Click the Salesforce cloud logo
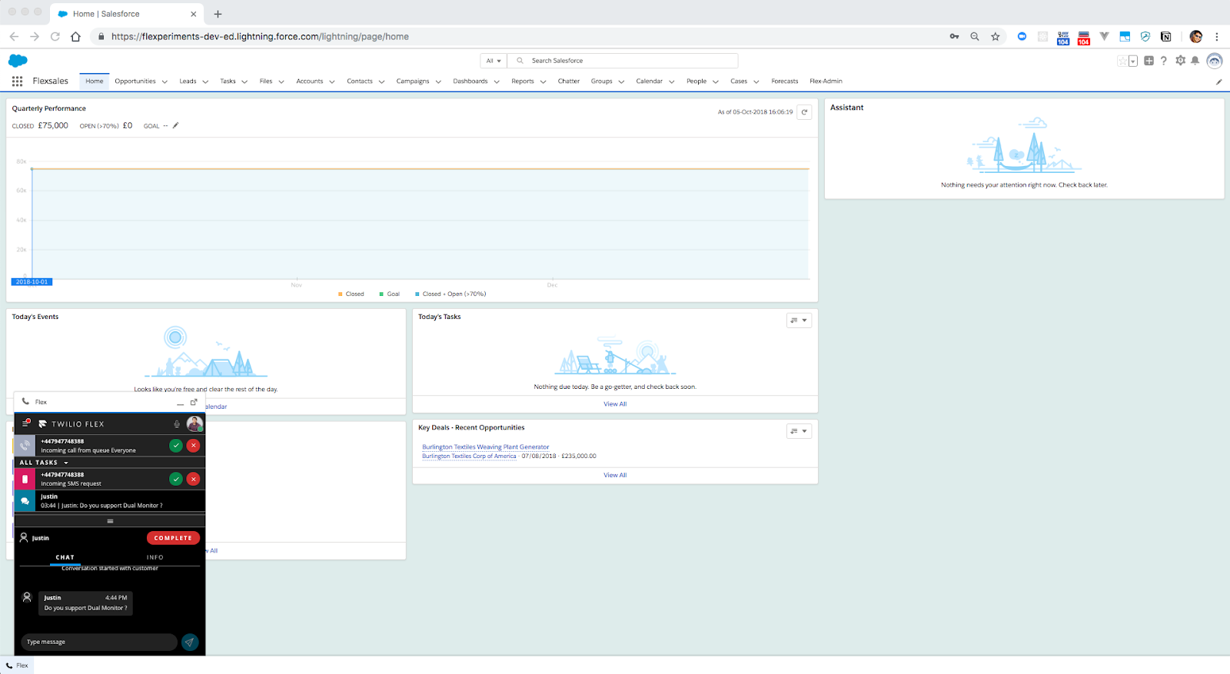1230x674 pixels. [18, 61]
